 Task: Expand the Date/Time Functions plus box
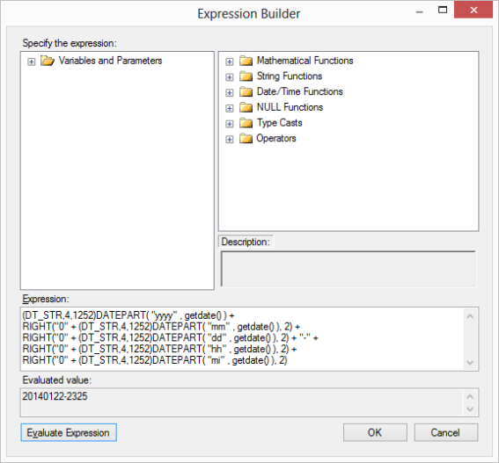click(x=230, y=93)
